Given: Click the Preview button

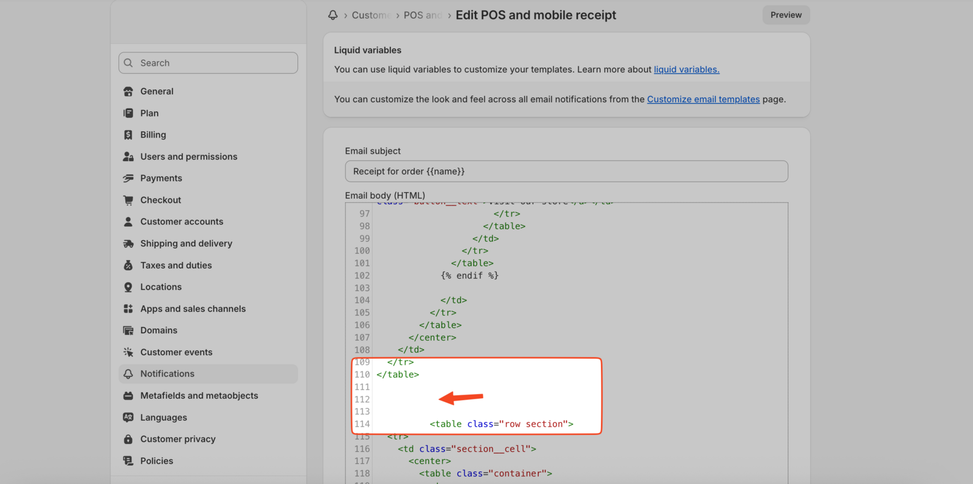Looking at the screenshot, I should [x=786, y=15].
